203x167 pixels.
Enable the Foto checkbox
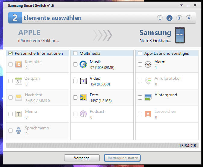[x=75, y=97]
